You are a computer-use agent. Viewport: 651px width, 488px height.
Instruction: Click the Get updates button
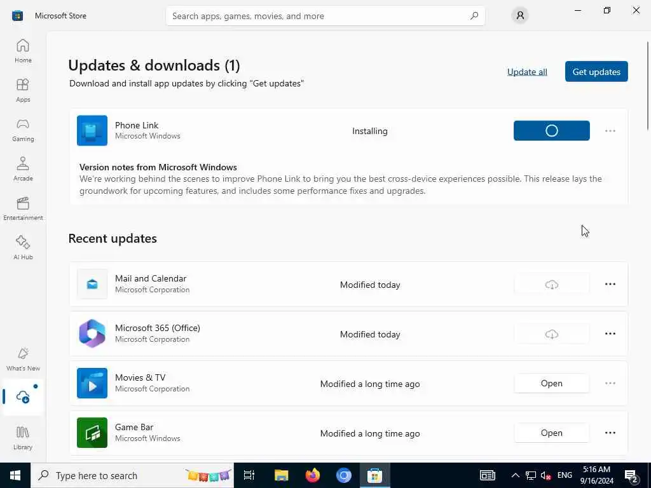click(x=596, y=71)
